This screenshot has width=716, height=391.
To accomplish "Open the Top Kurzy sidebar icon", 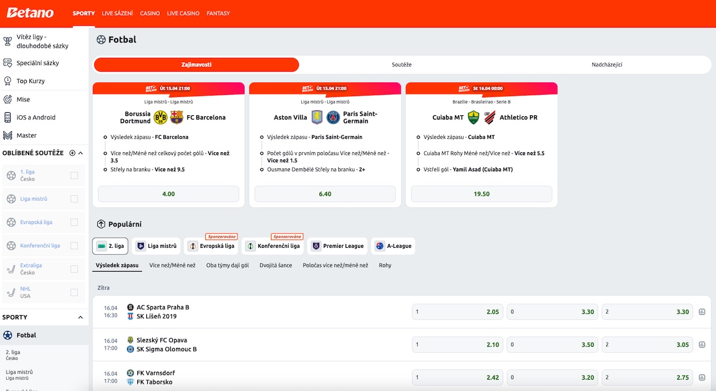I will [8, 81].
